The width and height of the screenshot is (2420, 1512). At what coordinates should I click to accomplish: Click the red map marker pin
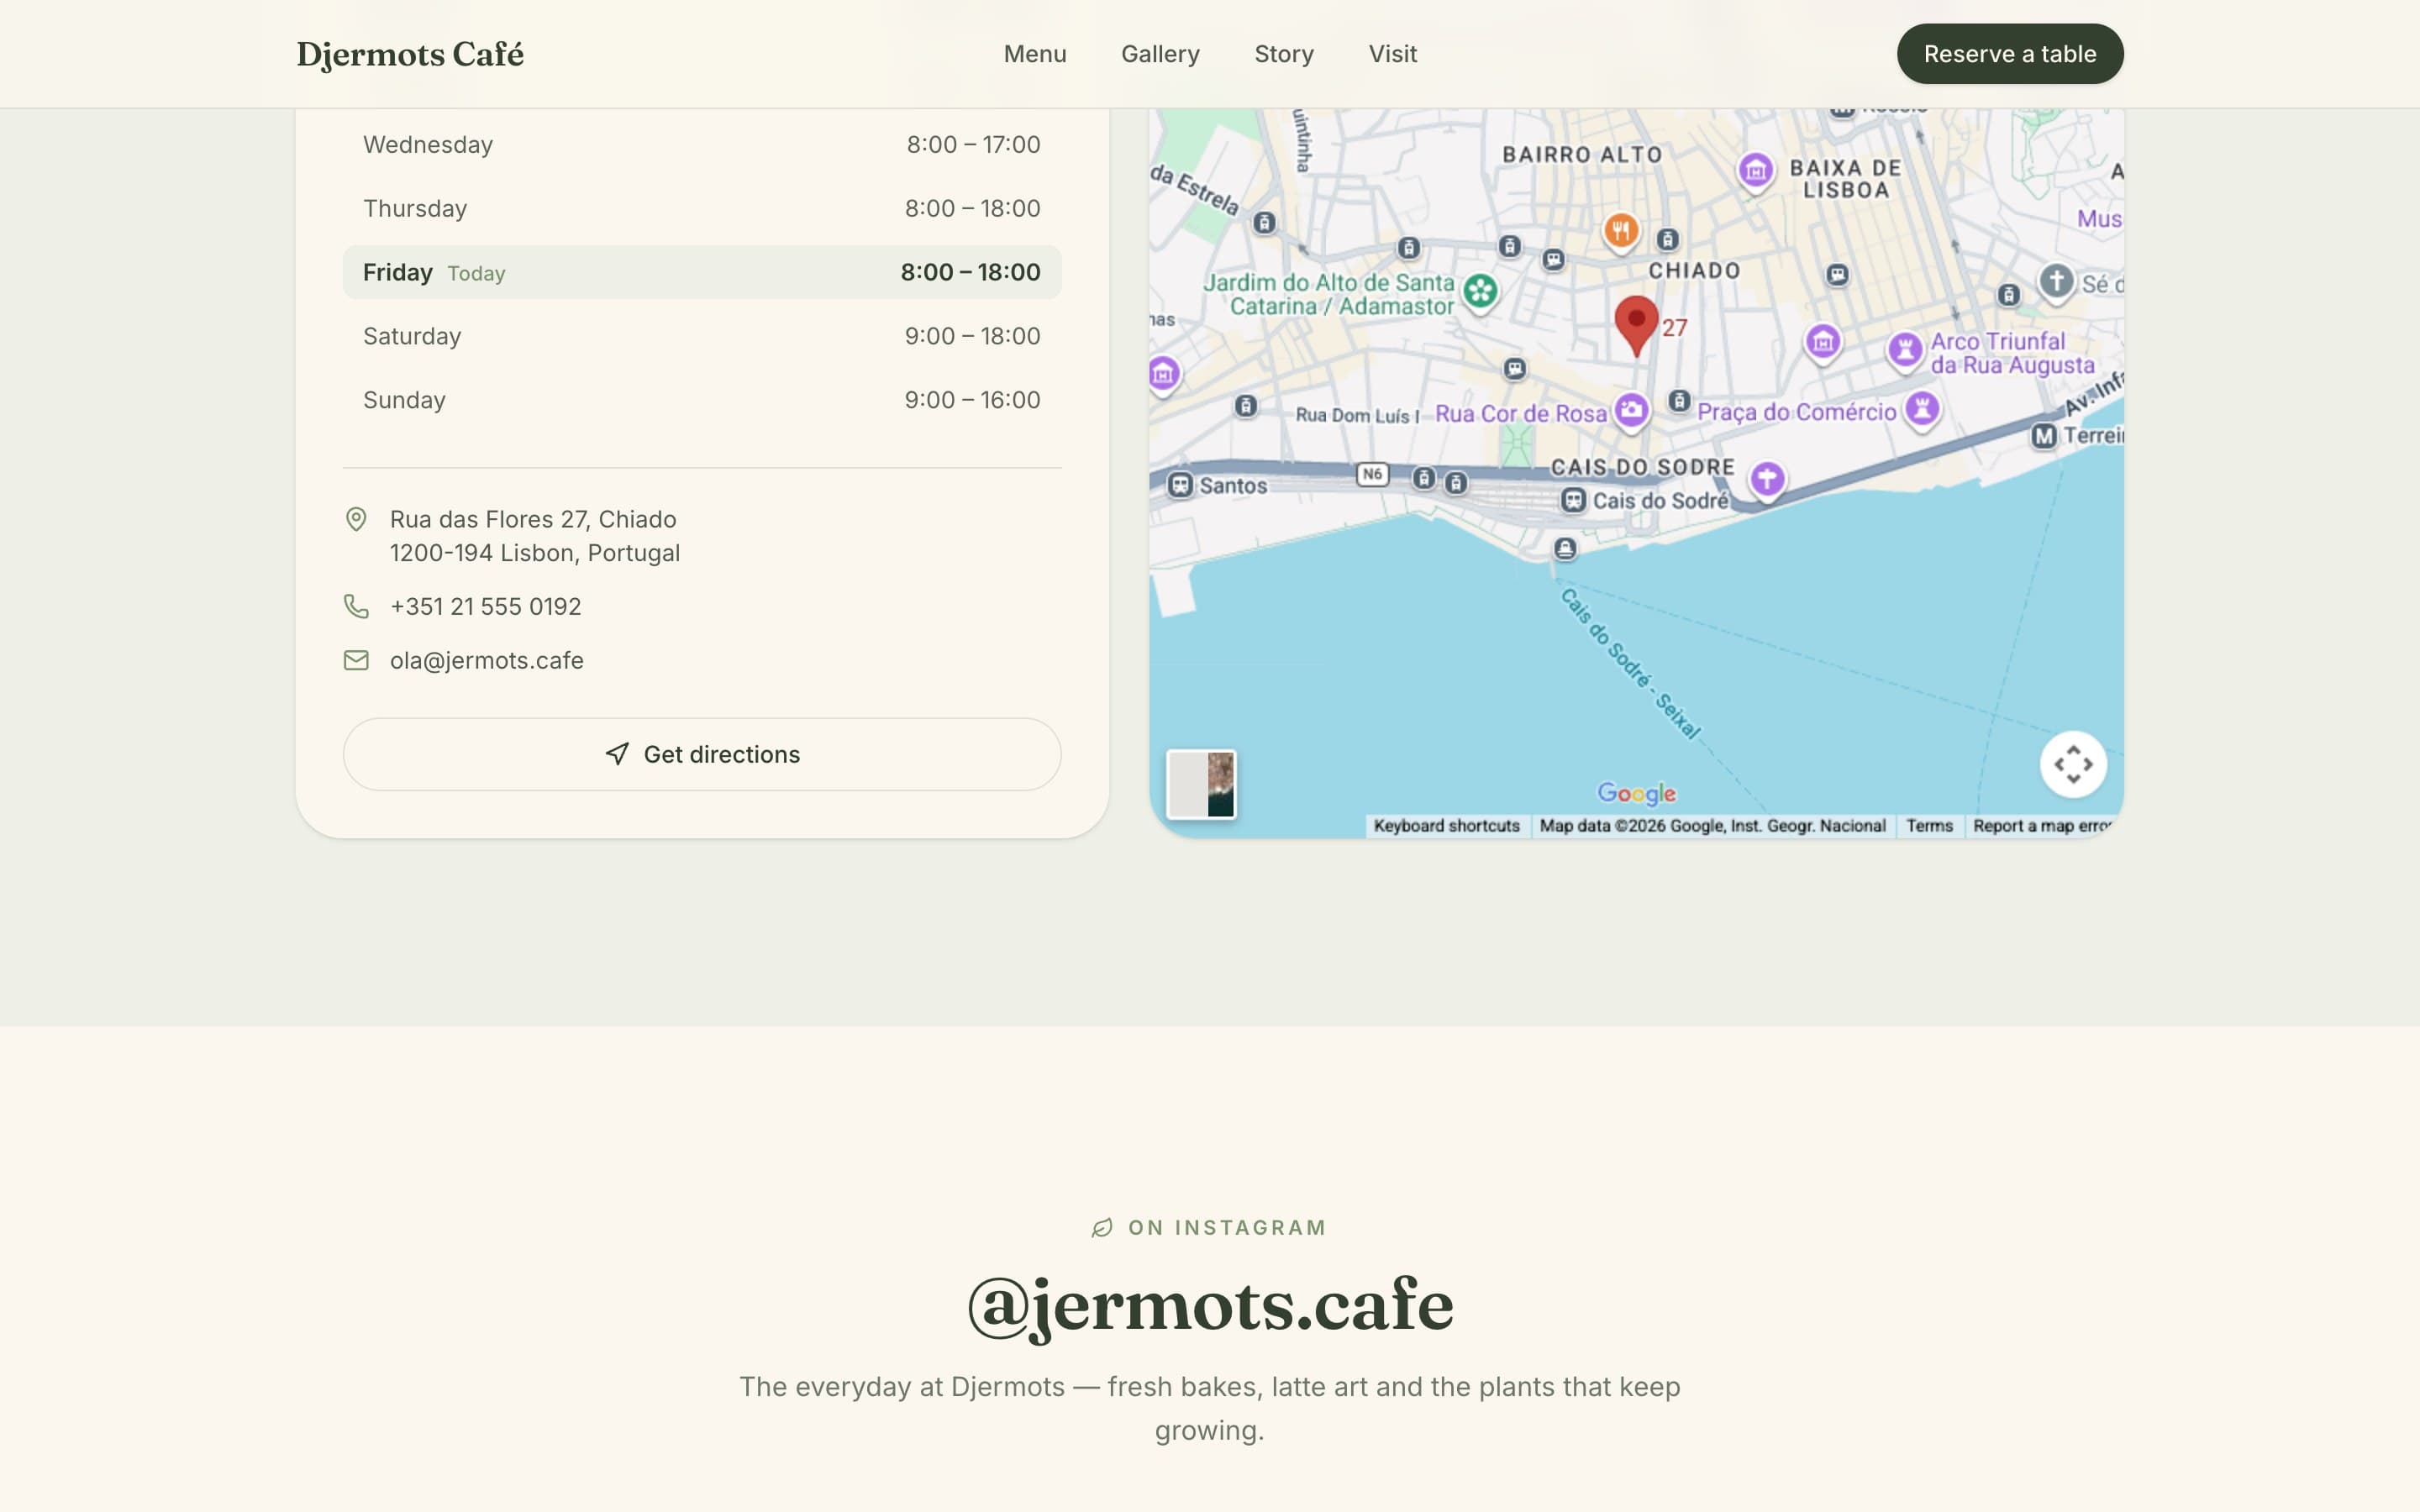tap(1636, 324)
